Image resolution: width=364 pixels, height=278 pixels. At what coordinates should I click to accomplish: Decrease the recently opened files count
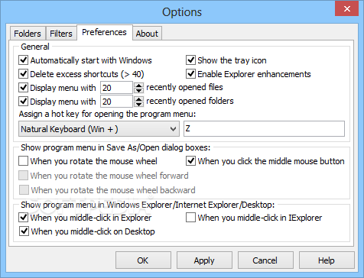click(x=138, y=91)
